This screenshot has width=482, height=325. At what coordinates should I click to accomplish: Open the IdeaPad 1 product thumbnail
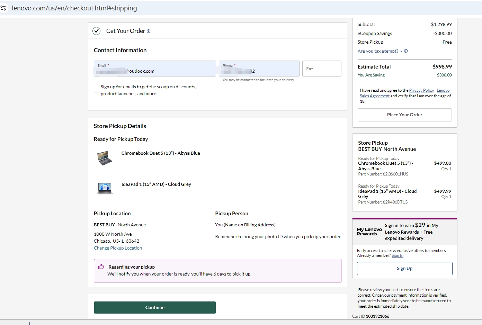tap(105, 188)
